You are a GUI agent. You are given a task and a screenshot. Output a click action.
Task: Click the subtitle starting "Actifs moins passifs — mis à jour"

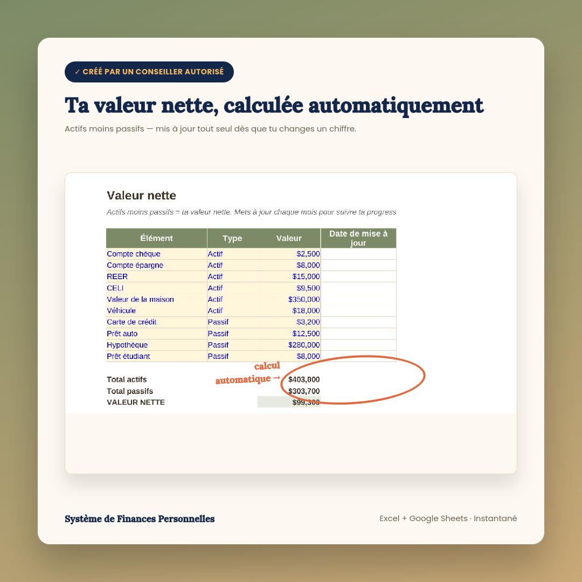[x=210, y=129]
